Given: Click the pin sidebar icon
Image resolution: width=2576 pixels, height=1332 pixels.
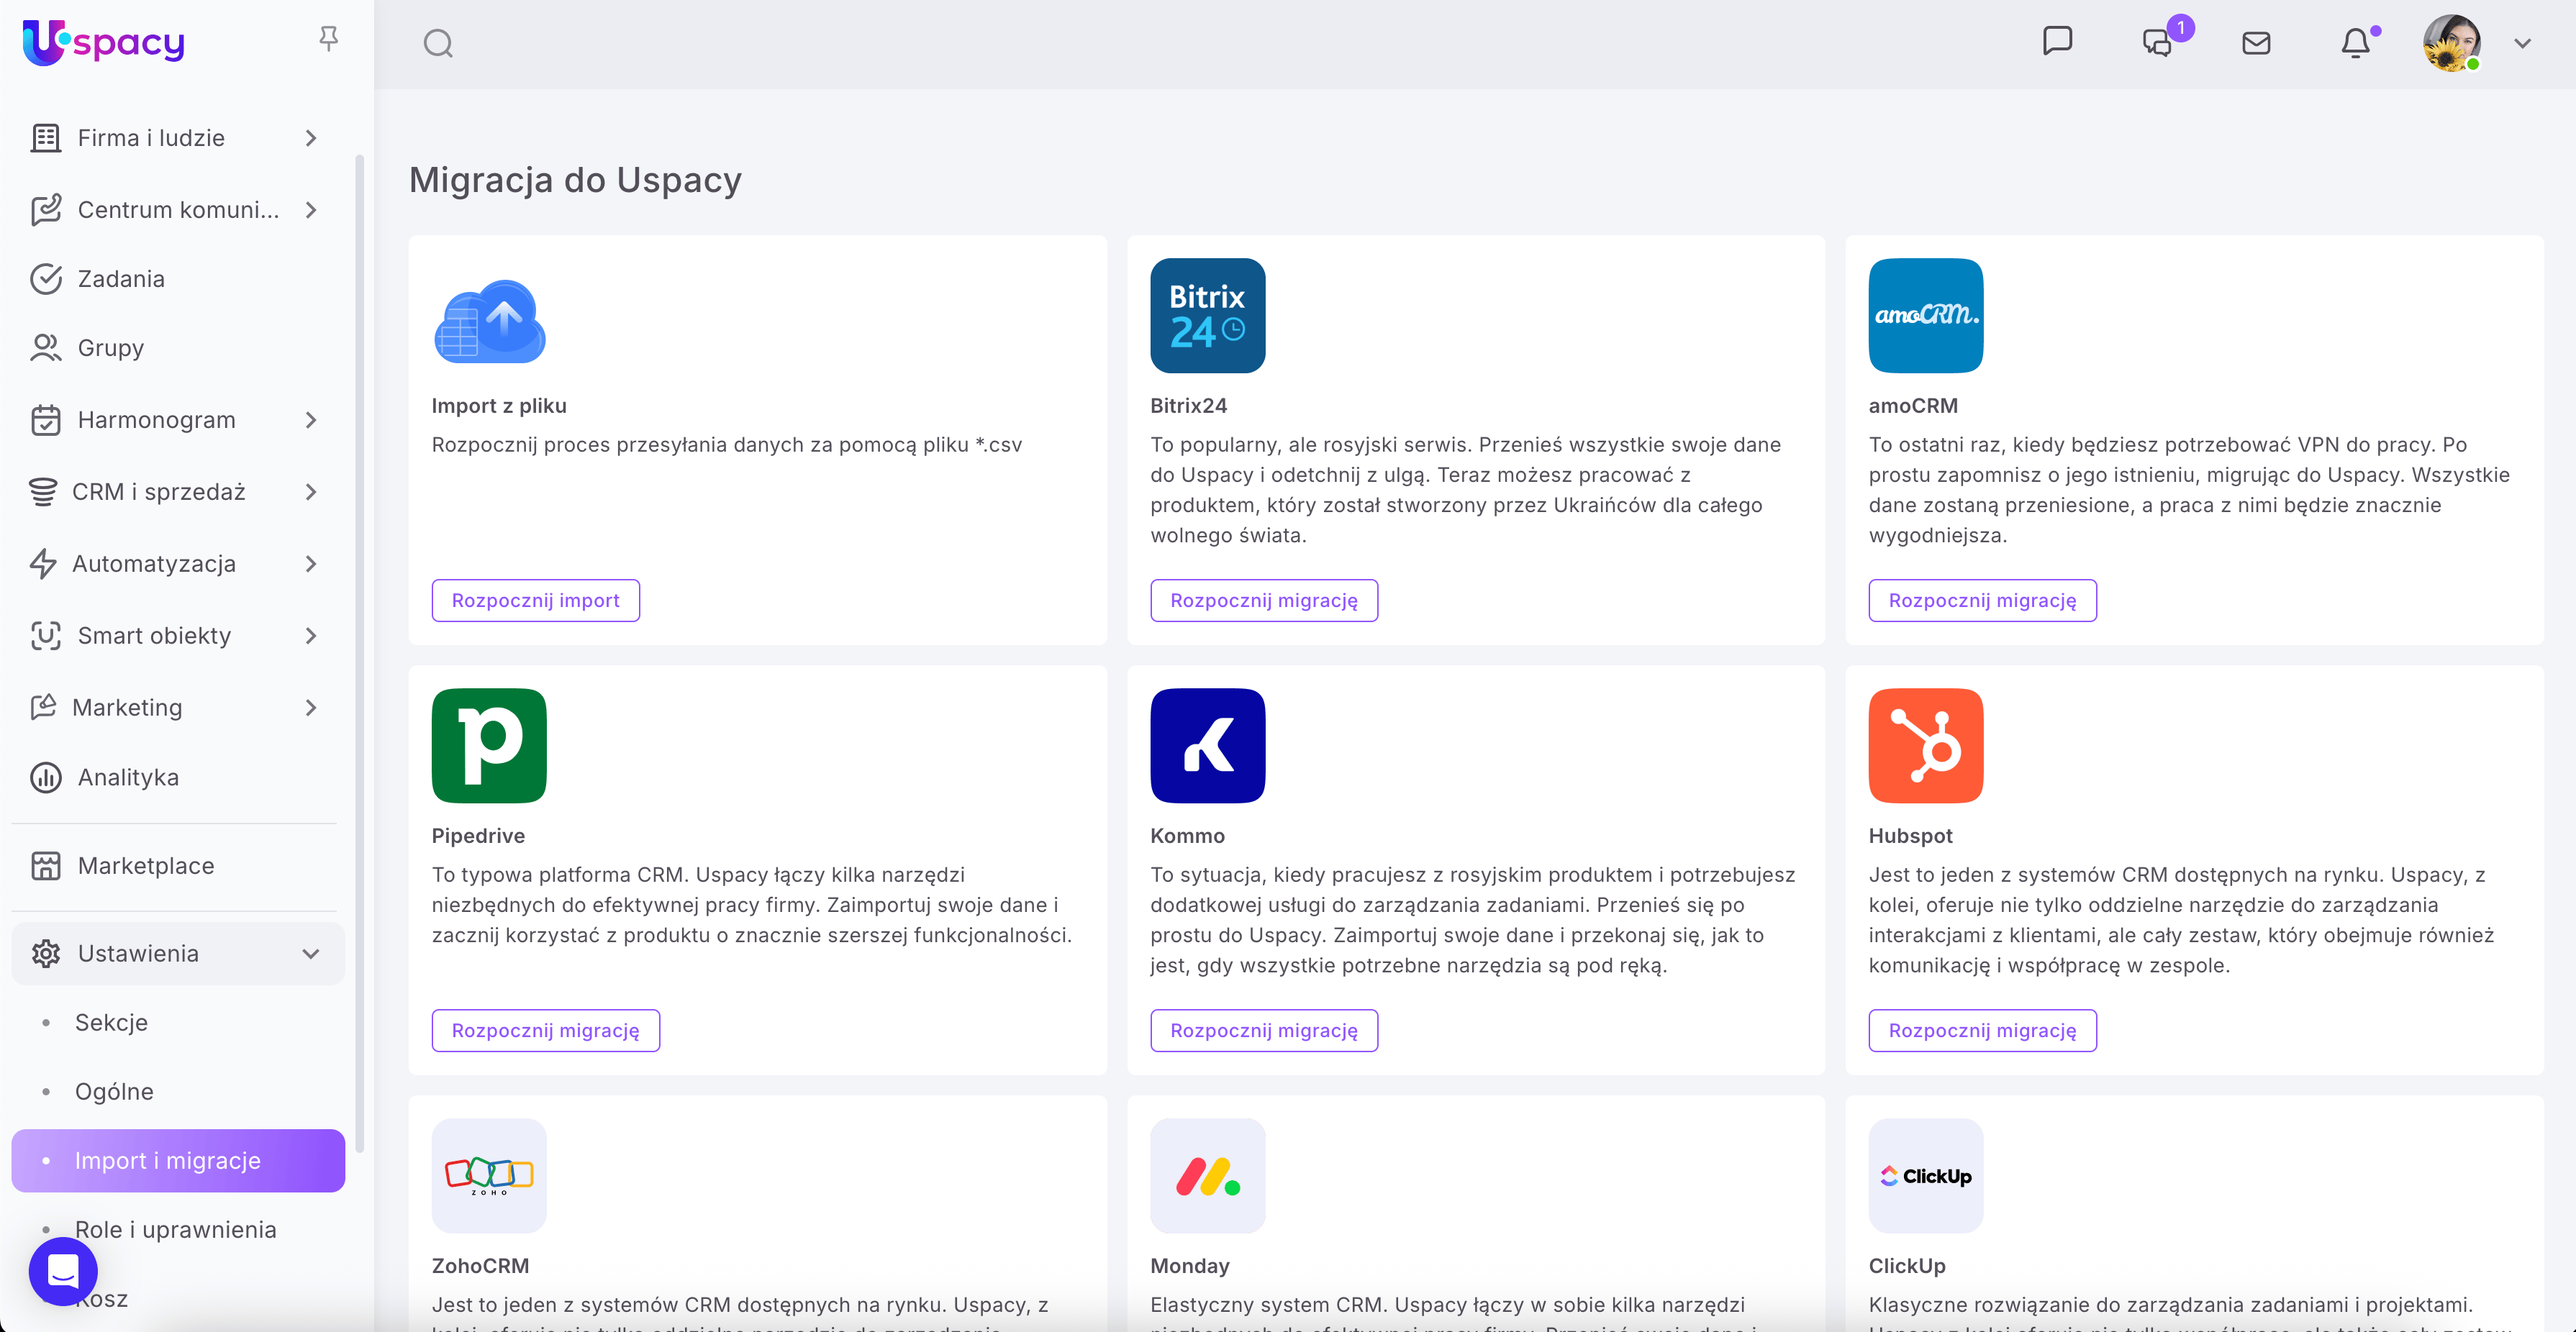Looking at the screenshot, I should point(328,39).
